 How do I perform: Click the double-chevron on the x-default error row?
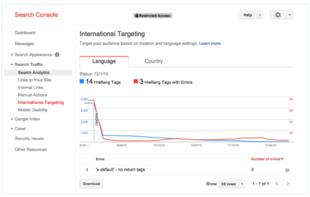pyautogui.click(x=287, y=170)
